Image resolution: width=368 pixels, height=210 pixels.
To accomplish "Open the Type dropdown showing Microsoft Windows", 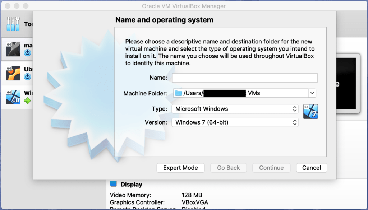I will [x=235, y=109].
